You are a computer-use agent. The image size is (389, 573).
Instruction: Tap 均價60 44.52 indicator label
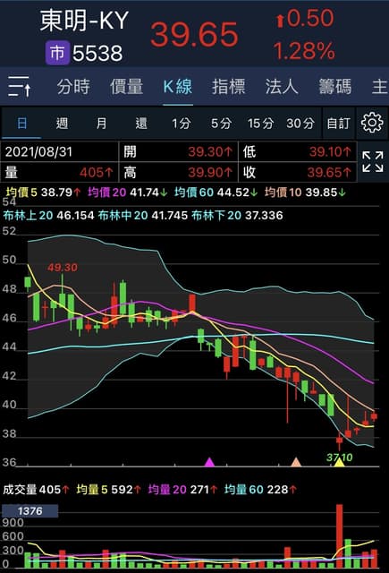pyautogui.click(x=216, y=192)
